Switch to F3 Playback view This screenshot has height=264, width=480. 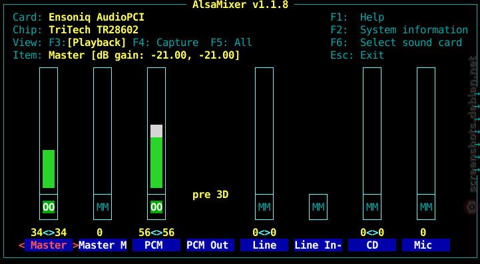tap(88, 42)
